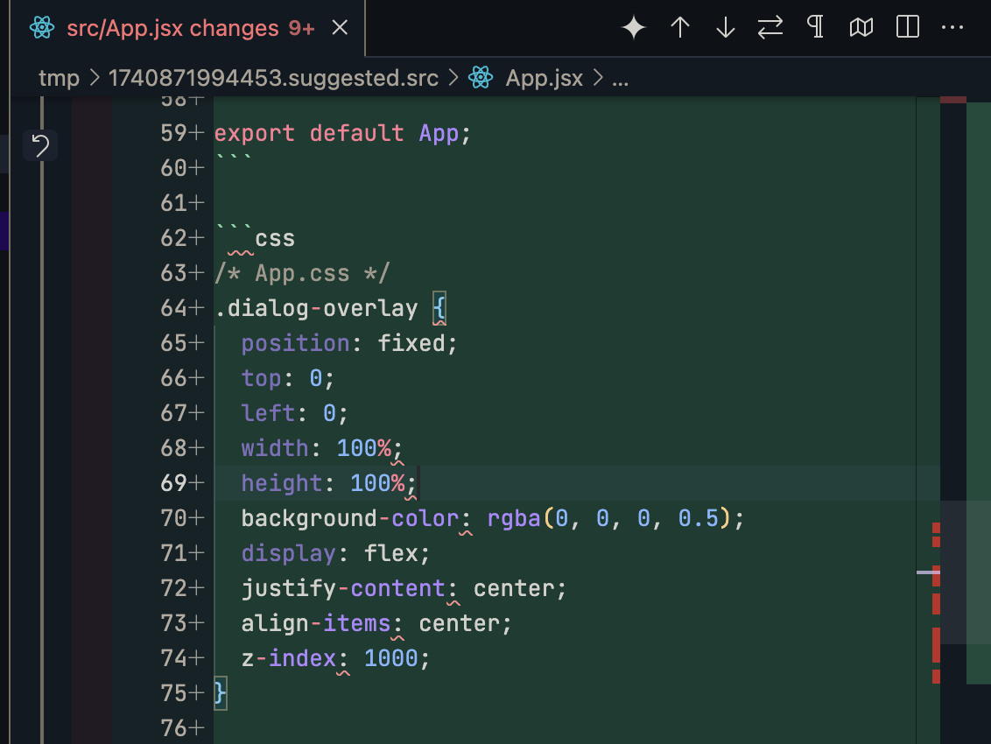Click the sparkle AI icon in toolbar
The height and width of the screenshot is (744, 991).
pos(634,27)
